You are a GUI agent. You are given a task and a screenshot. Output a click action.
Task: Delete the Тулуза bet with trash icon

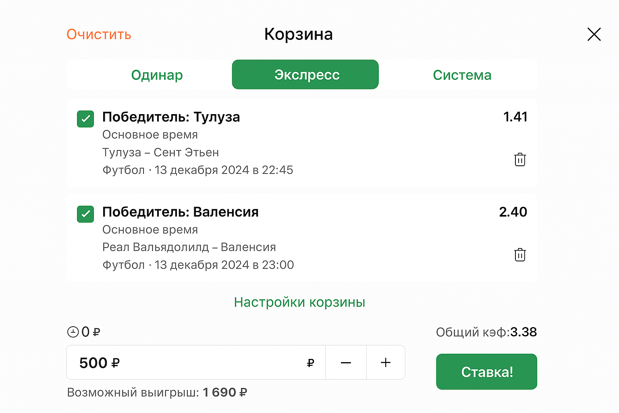520,160
